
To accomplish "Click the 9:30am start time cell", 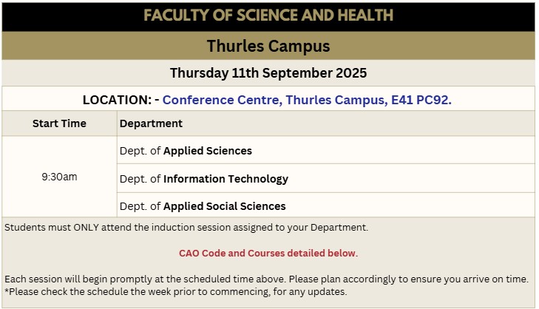I will click(x=59, y=177).
